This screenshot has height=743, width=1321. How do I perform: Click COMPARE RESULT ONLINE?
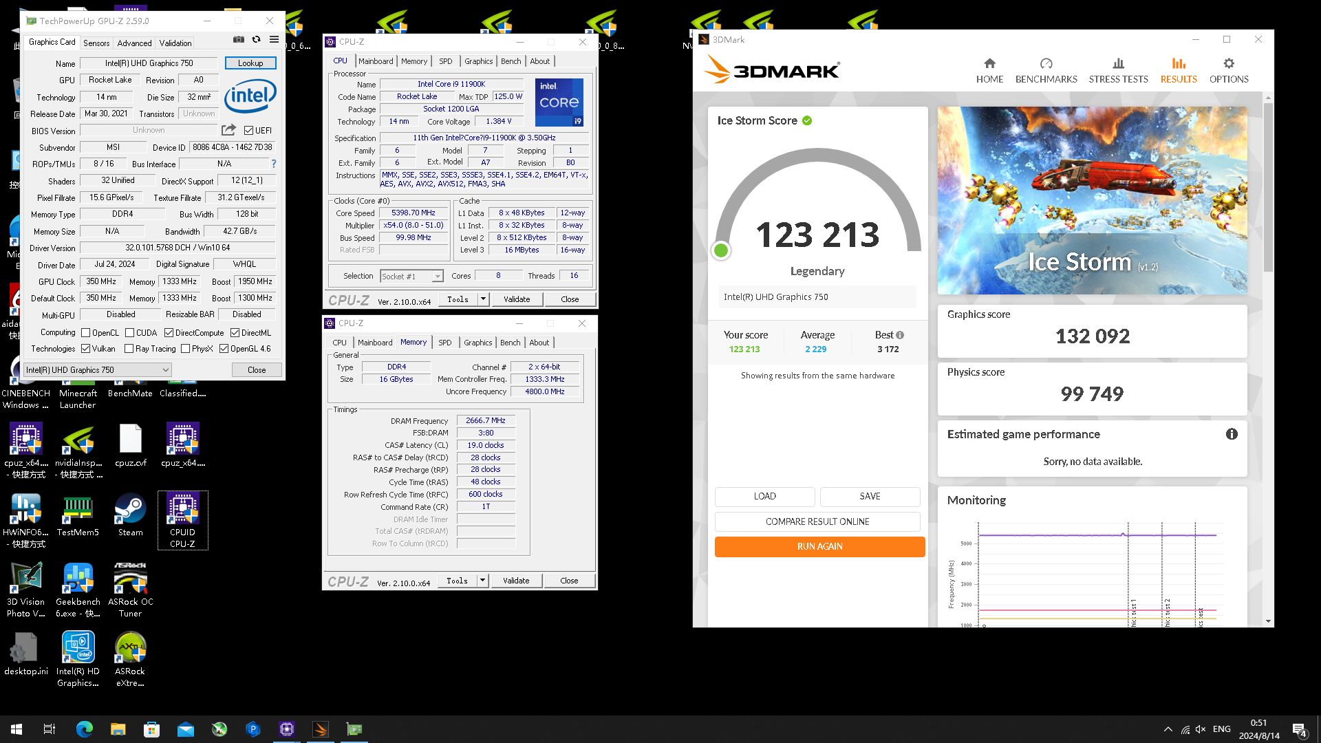(817, 521)
